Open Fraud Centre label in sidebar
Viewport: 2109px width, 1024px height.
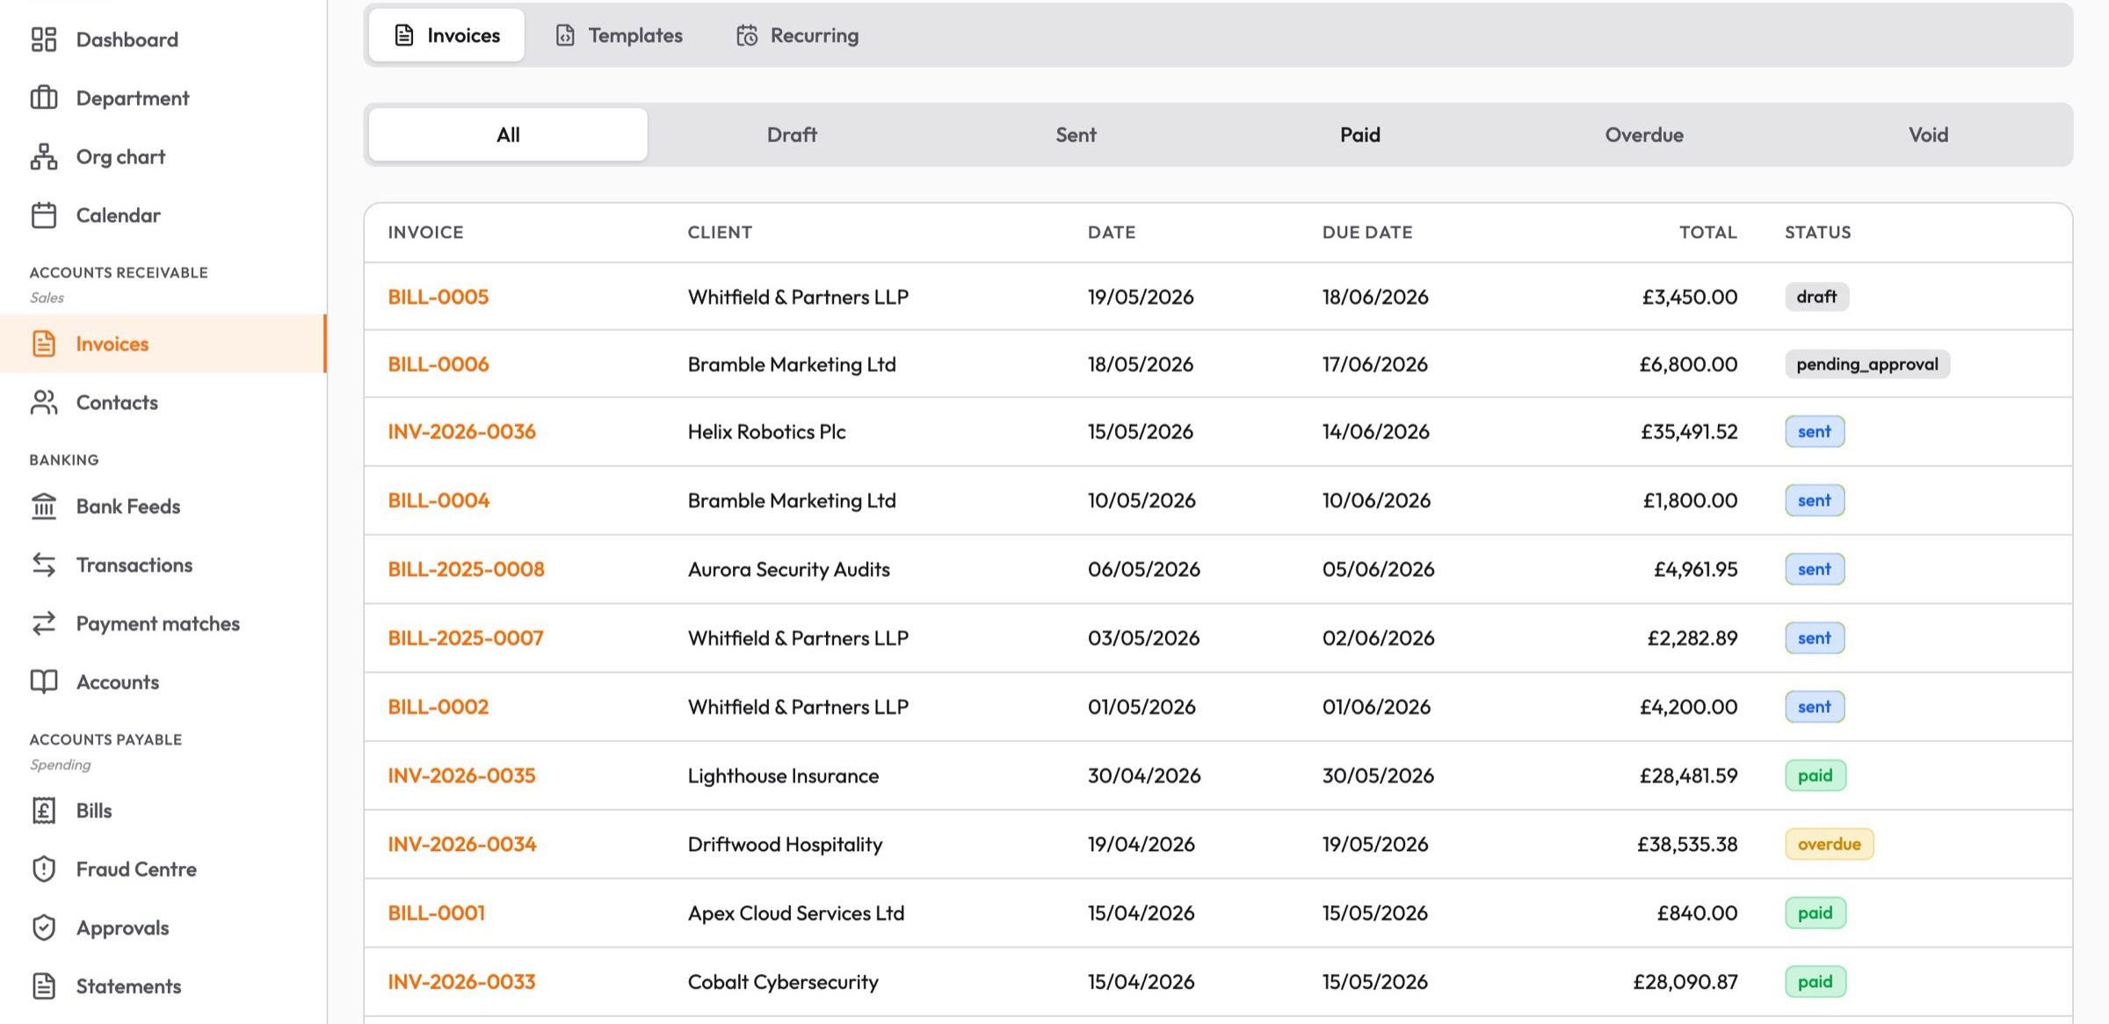[136, 869]
